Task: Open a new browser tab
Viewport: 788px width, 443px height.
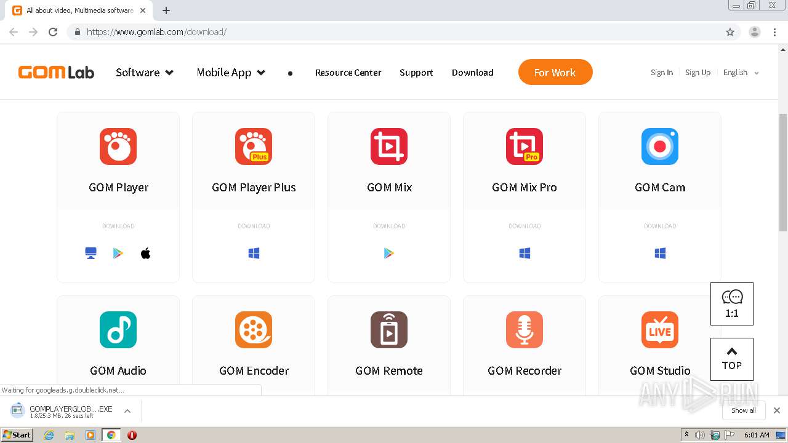Action: tap(166, 10)
